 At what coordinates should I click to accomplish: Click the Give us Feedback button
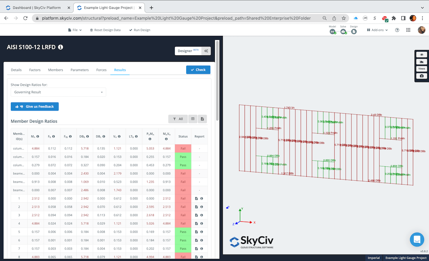point(34,106)
